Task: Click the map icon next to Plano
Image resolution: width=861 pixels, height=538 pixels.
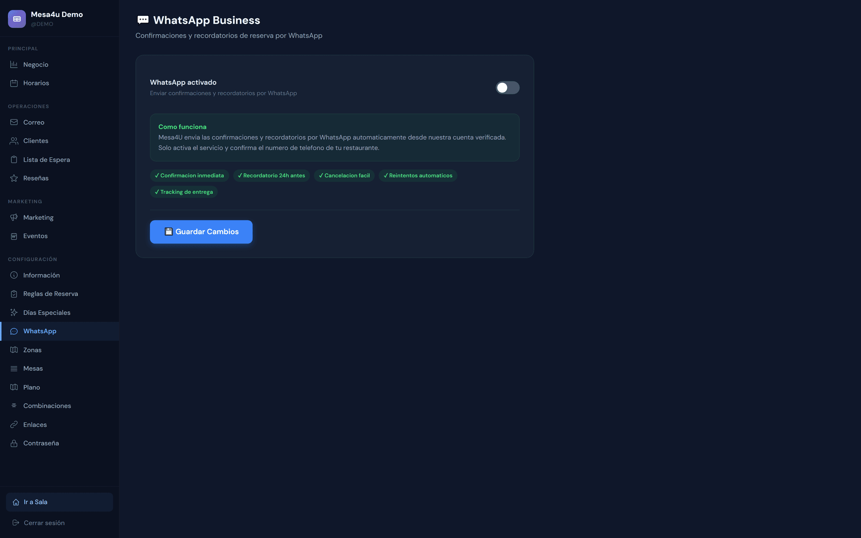Action: (x=14, y=387)
